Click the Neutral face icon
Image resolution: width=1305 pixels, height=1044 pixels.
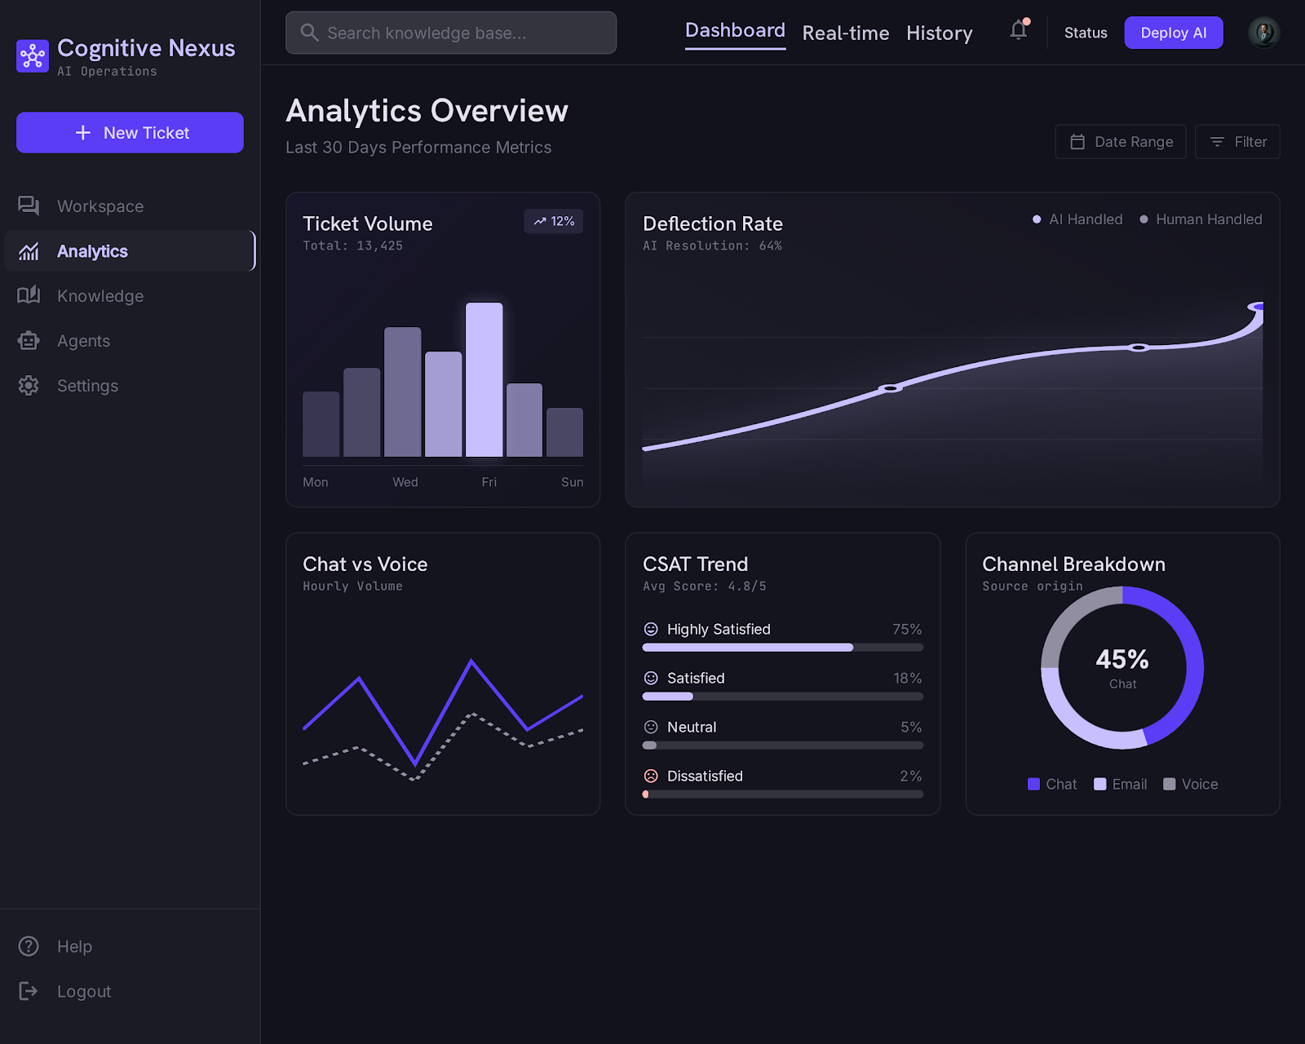[x=651, y=727]
